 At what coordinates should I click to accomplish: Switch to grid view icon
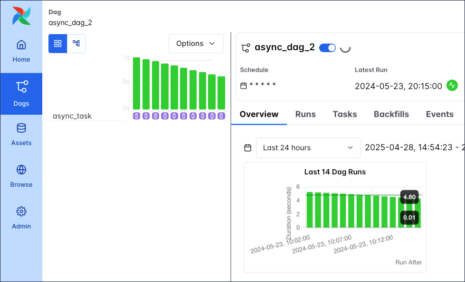click(x=57, y=43)
